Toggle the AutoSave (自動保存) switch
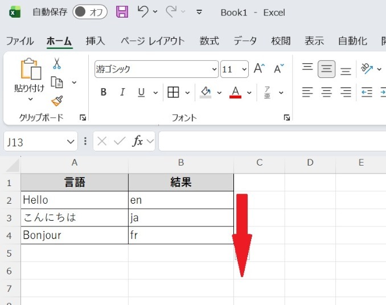Screen dimensions: 386x305 pyautogui.click(x=90, y=12)
